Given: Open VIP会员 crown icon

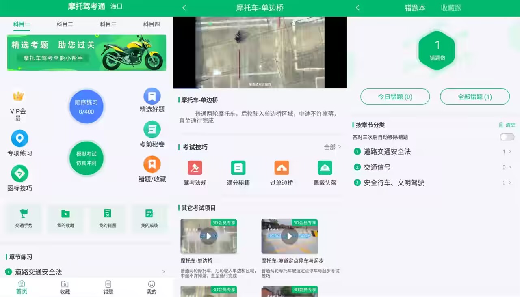Looking at the screenshot, I should pyautogui.click(x=18, y=97).
